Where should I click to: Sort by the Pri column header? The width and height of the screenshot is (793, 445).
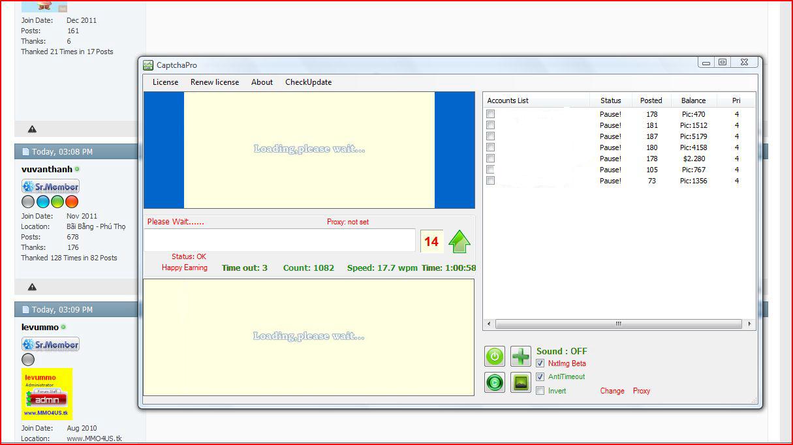(x=736, y=100)
